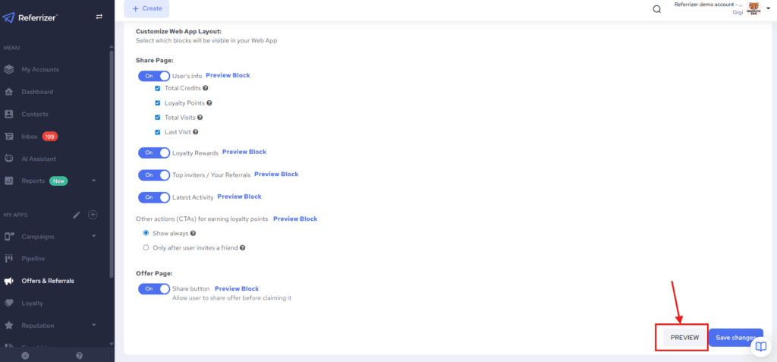Open the help book icon
The width and height of the screenshot is (777, 362).
tap(760, 347)
